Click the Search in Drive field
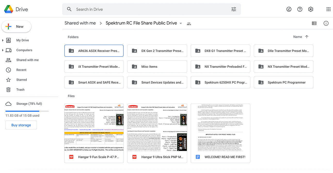The image size is (333, 173). coord(150,9)
